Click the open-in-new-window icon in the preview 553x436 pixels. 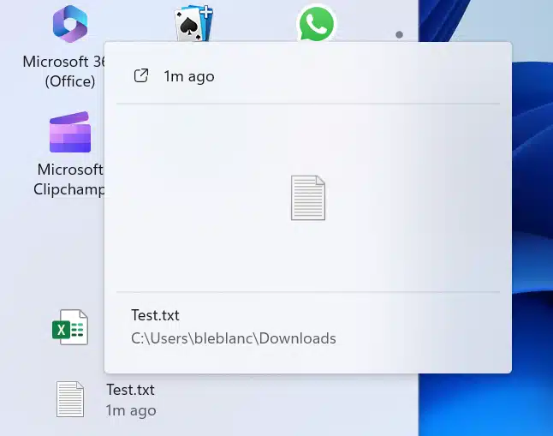[141, 76]
